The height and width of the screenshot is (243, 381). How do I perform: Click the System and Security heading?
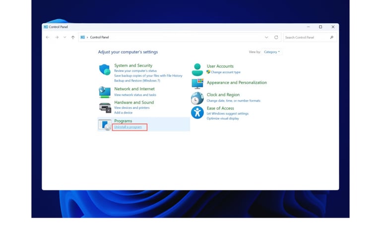point(133,65)
